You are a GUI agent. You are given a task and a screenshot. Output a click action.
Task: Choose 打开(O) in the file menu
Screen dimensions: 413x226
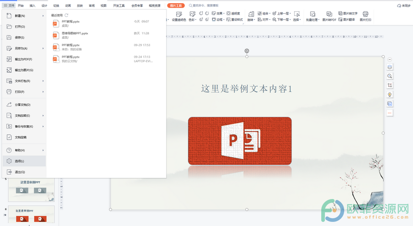24,27
